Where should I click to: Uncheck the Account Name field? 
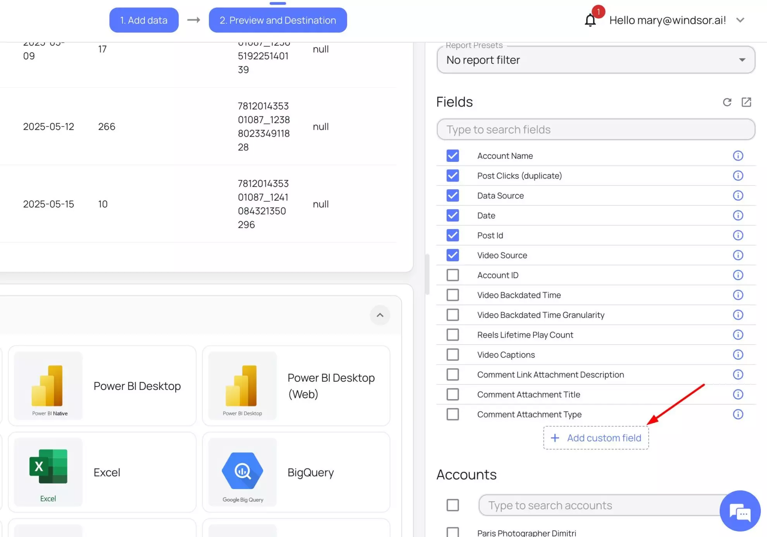click(452, 156)
